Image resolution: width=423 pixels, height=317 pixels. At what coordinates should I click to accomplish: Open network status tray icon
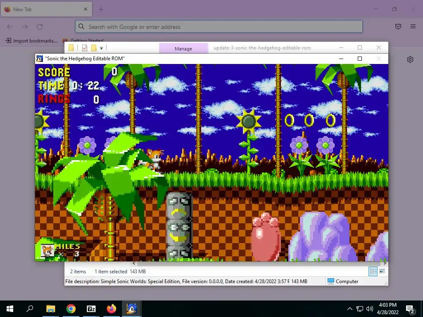coord(360,309)
